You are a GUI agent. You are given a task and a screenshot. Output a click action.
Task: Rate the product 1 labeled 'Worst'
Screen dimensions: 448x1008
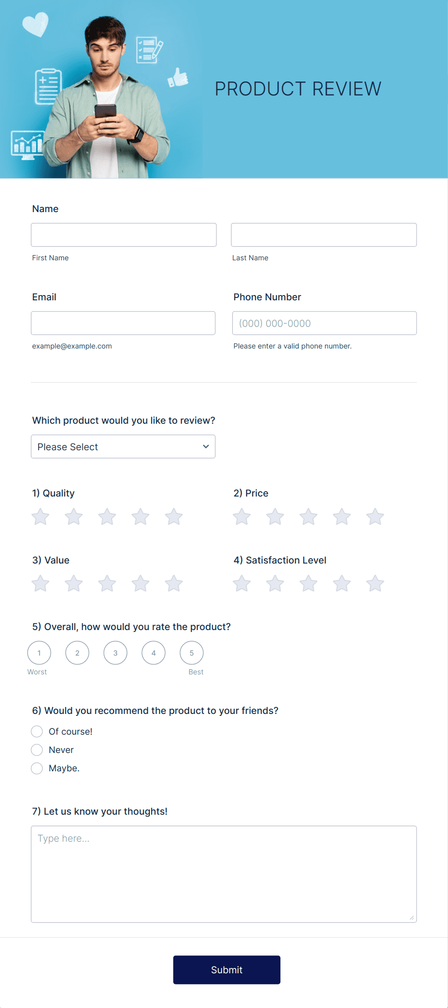pos(39,653)
